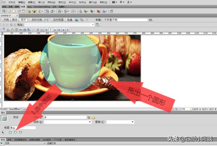
Task: Click the magnifier zoom tool in status bar
Action: (x=176, y=109)
